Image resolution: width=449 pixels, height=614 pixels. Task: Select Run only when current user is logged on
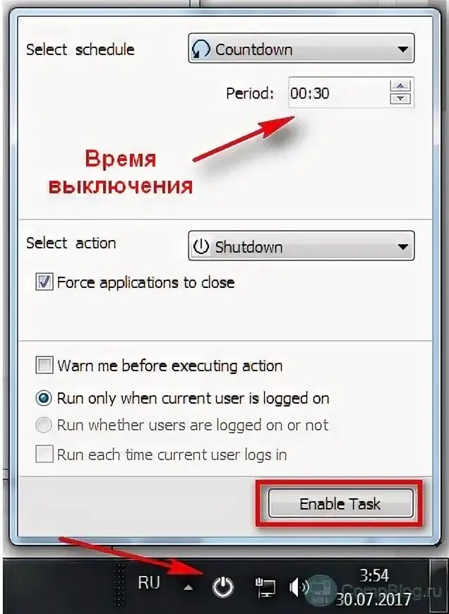click(44, 398)
